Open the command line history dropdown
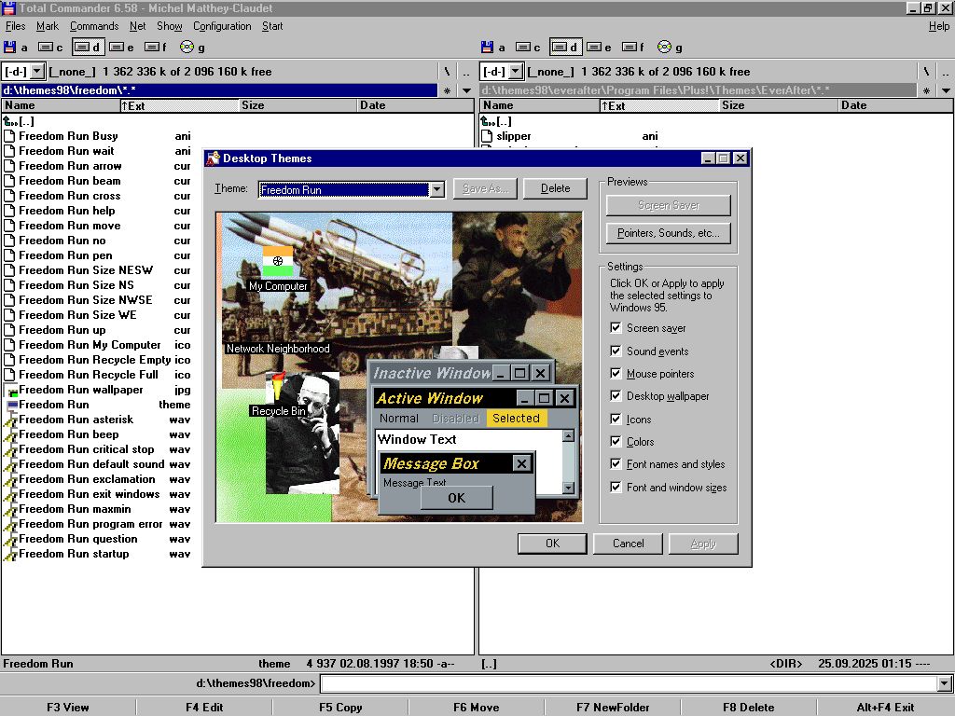Viewport: 955px width, 716px height. [x=945, y=684]
